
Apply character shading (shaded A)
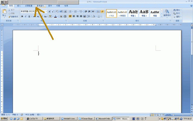click(61, 16)
